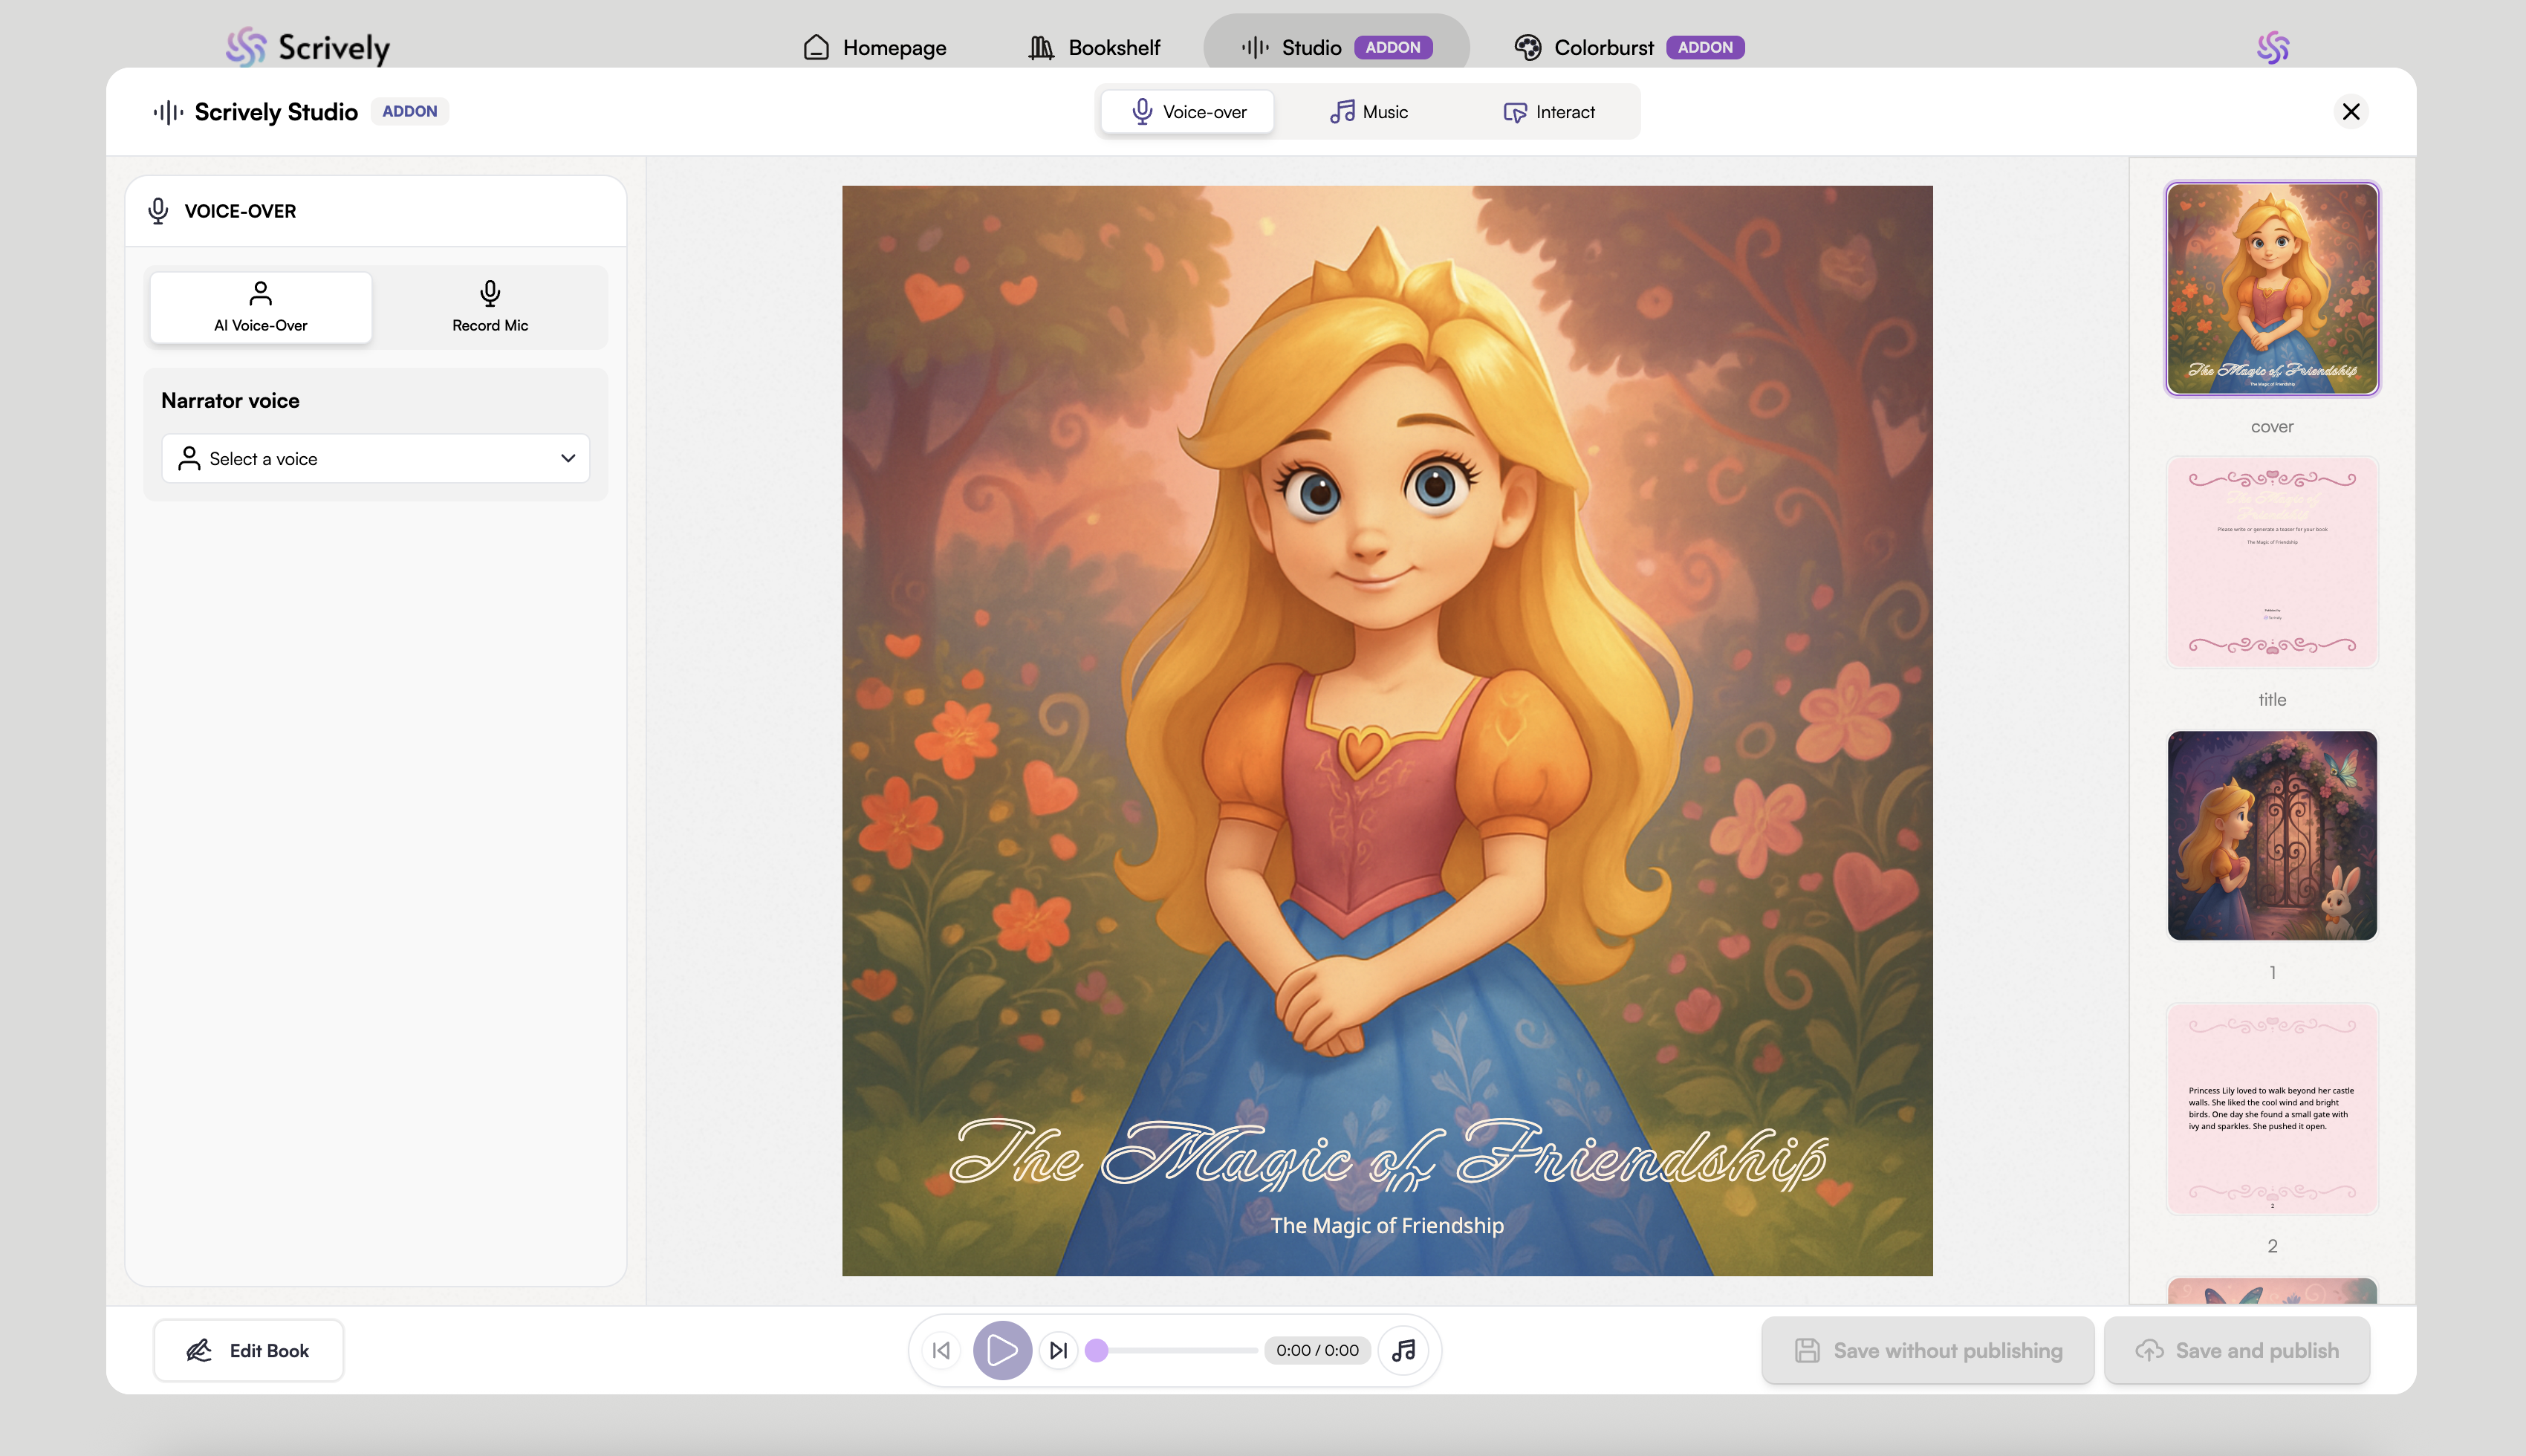Image resolution: width=2526 pixels, height=1456 pixels.
Task: Close the Scrively Studio panel
Action: click(2351, 111)
